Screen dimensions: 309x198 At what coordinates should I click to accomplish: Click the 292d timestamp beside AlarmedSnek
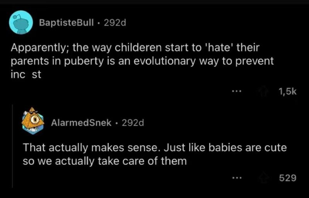pyautogui.click(x=133, y=123)
